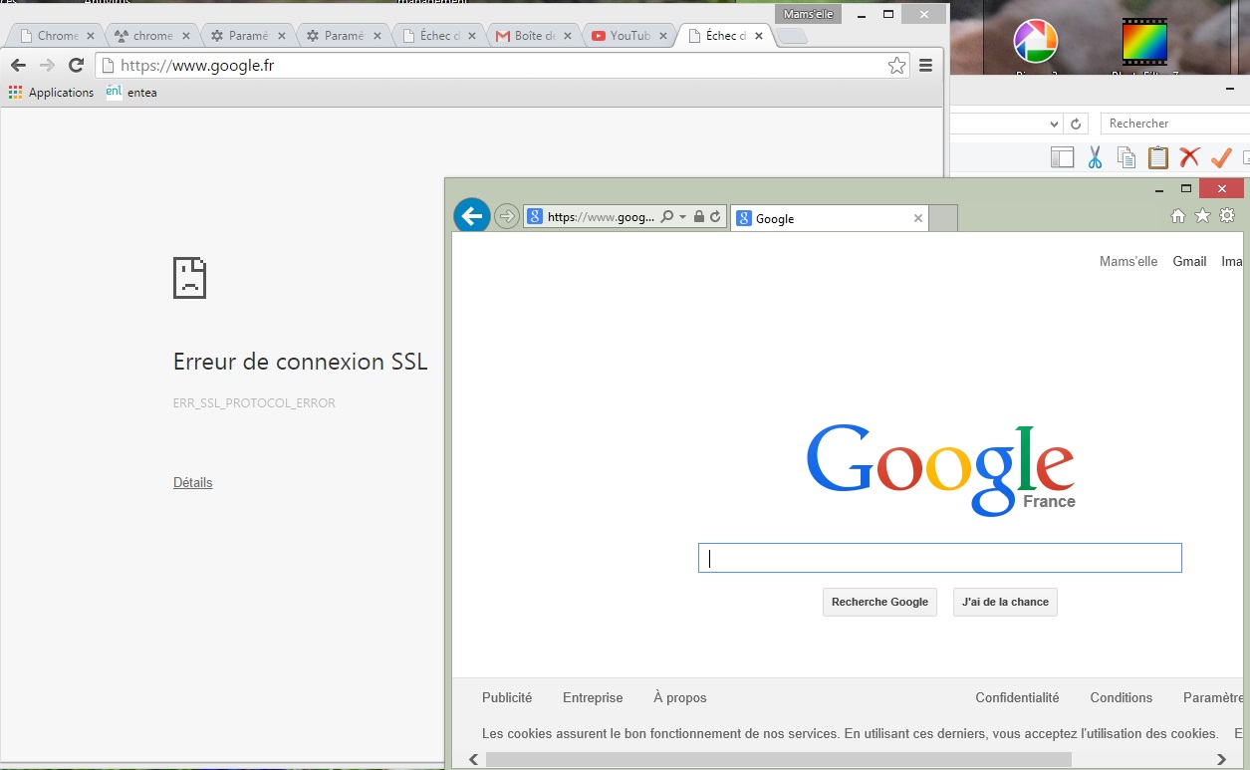Viewport: 1250px width, 770px height.
Task: Open the Applications bookmarks shortcut
Action: tap(51, 93)
